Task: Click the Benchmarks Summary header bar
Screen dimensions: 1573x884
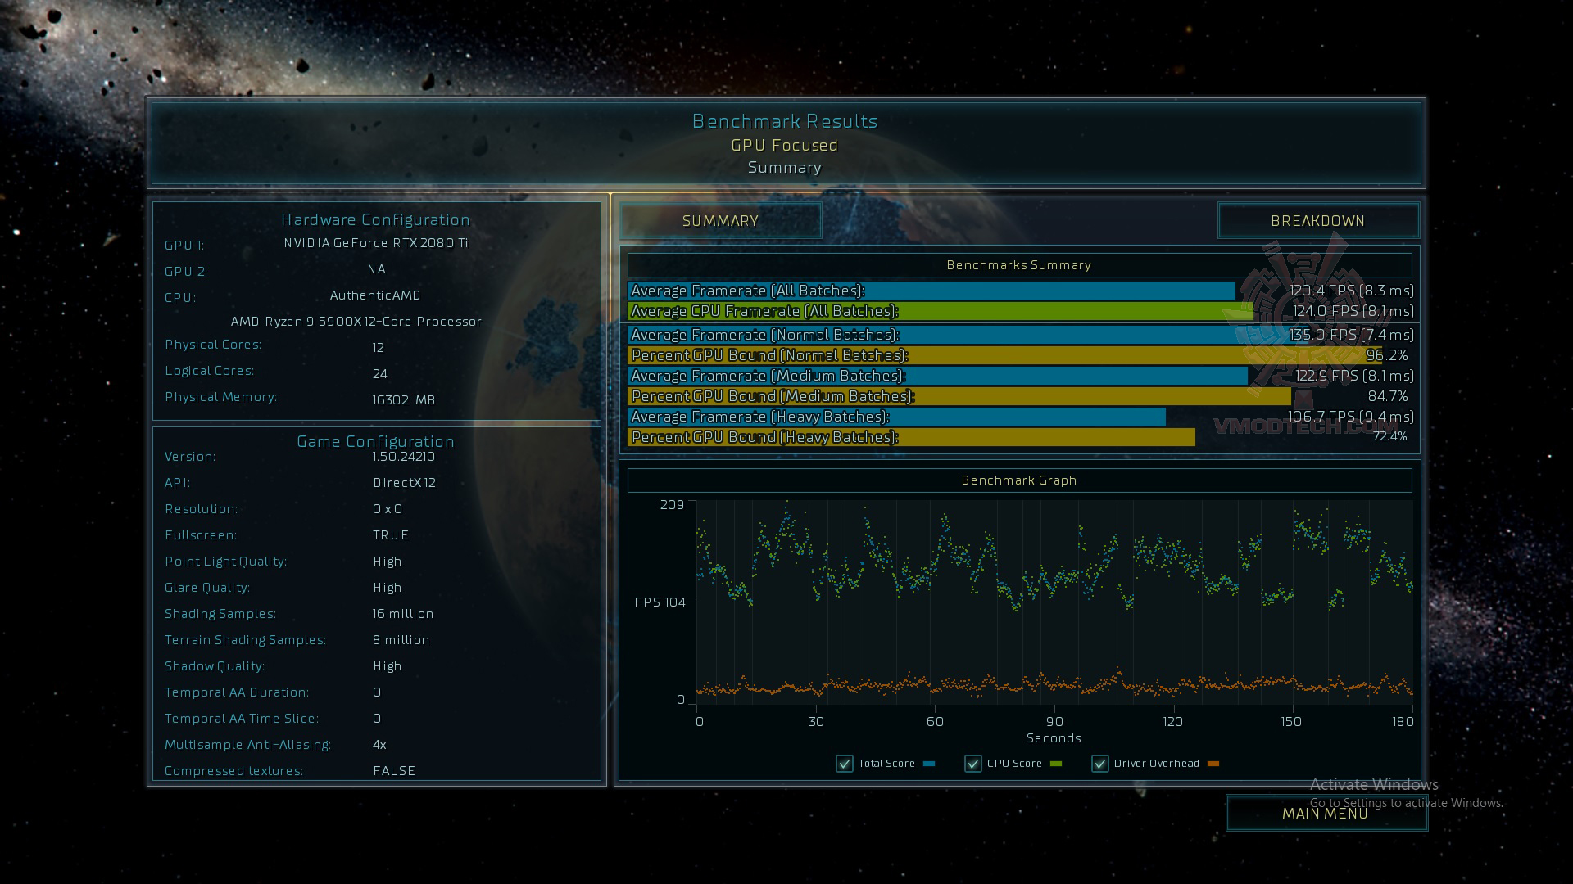Action: pos(1019,265)
